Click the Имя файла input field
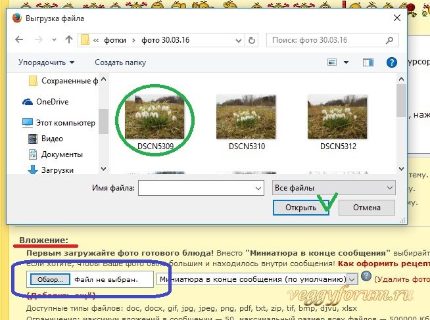Viewport: 430px width, 320px height. pyautogui.click(x=201, y=188)
